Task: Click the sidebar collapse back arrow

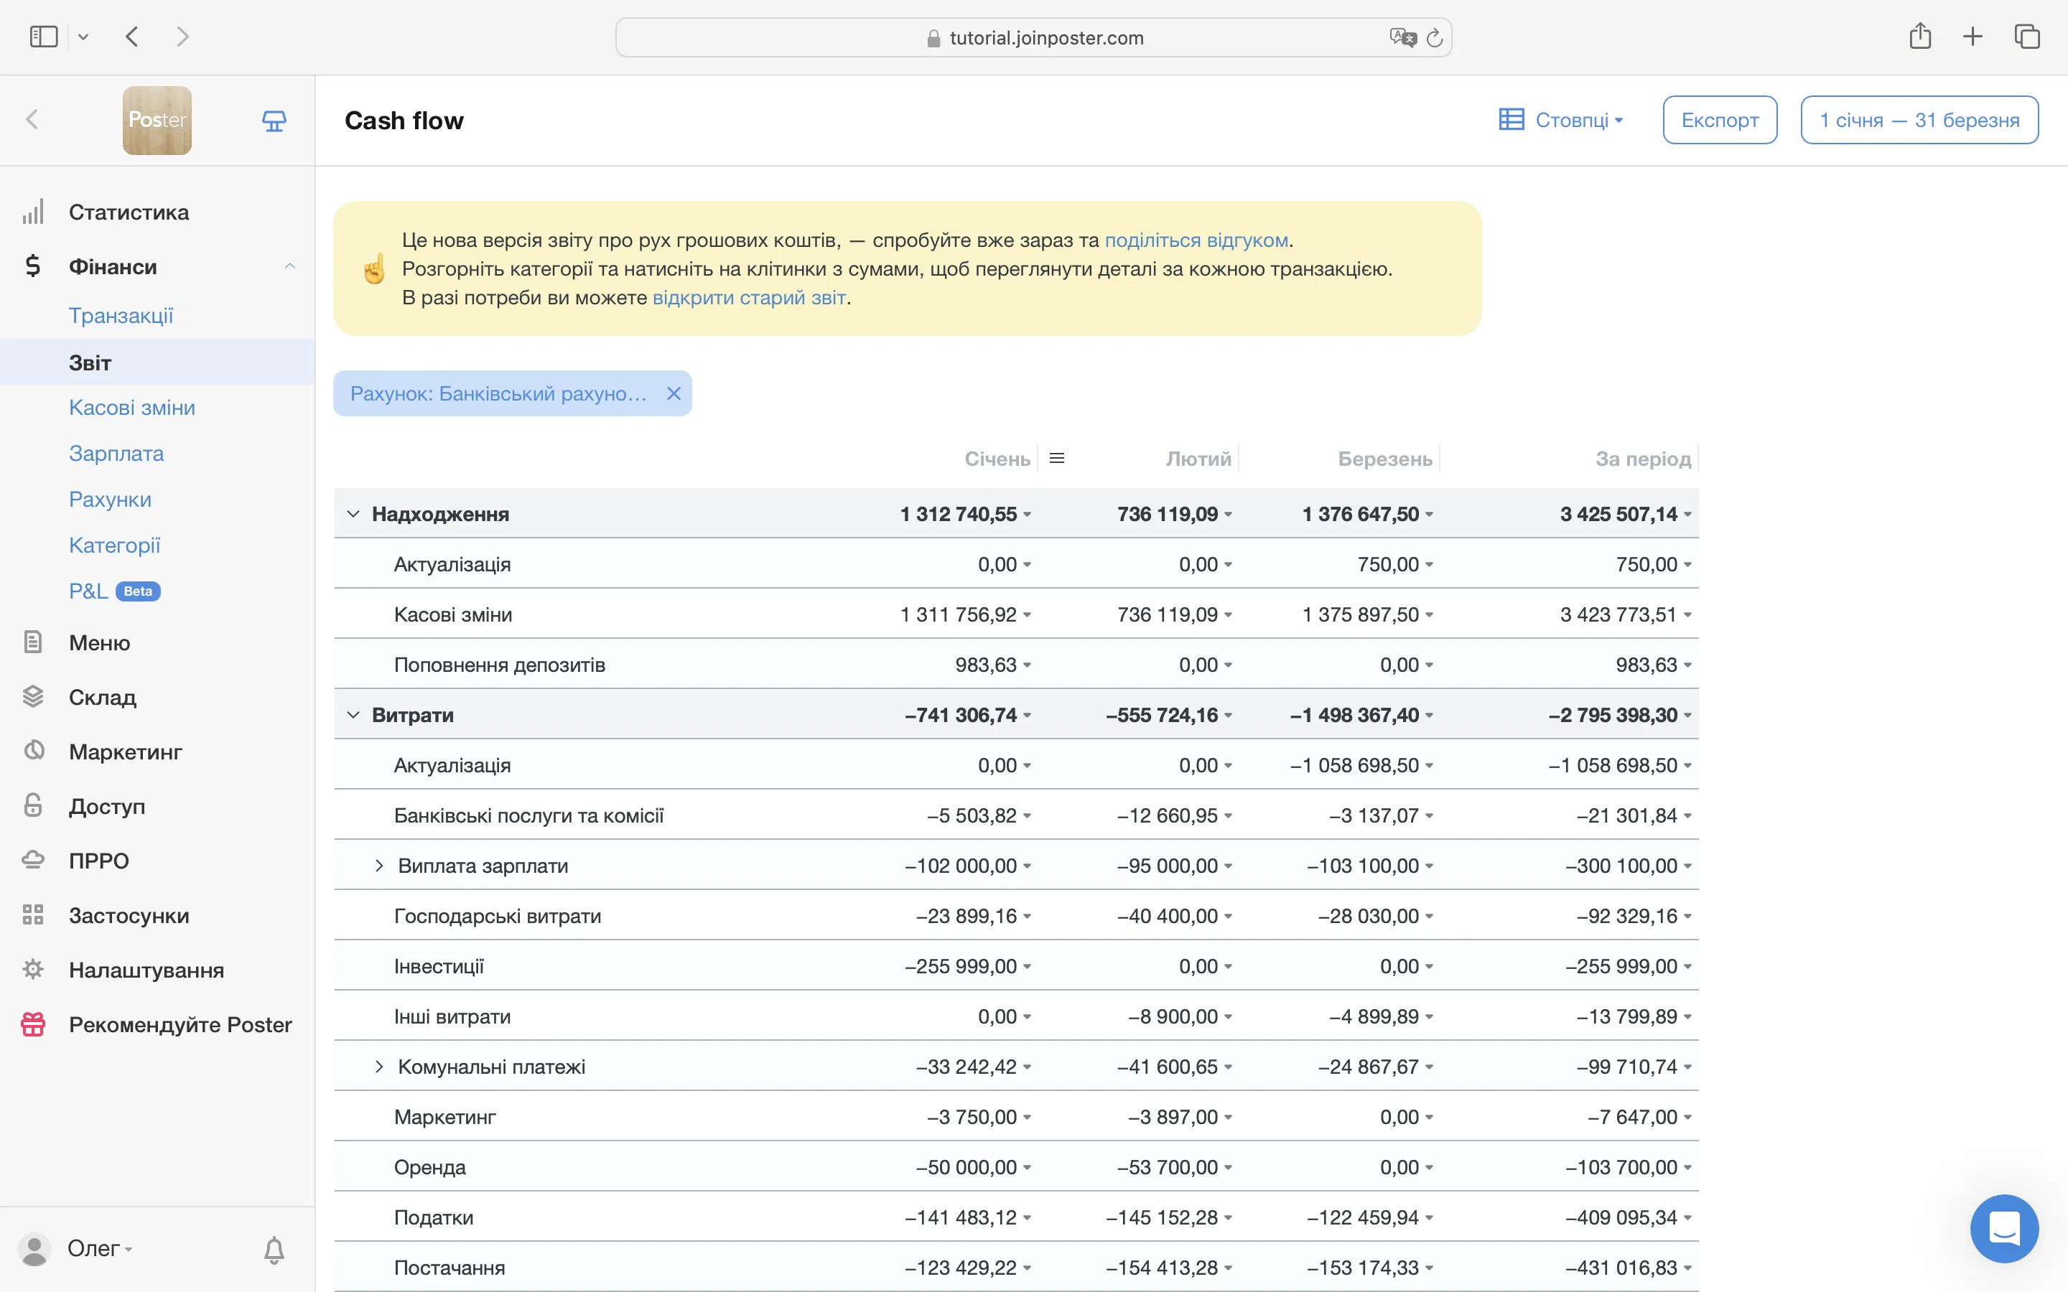Action: 32,120
